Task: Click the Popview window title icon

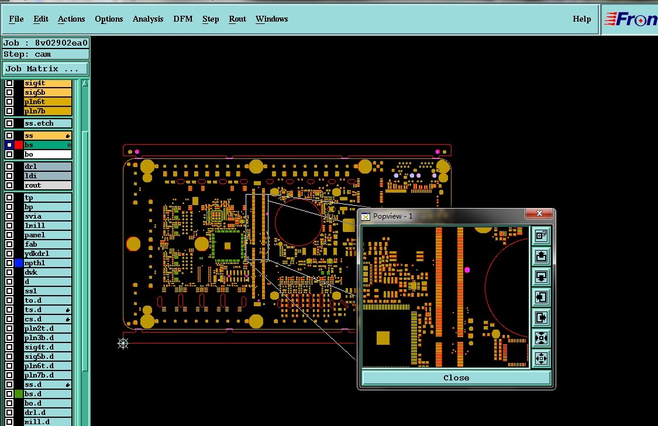Action: pyautogui.click(x=366, y=216)
